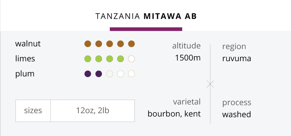Click the ruvuma region value
Image resolution: width=291 pixels, height=136 pixels.
237,59
